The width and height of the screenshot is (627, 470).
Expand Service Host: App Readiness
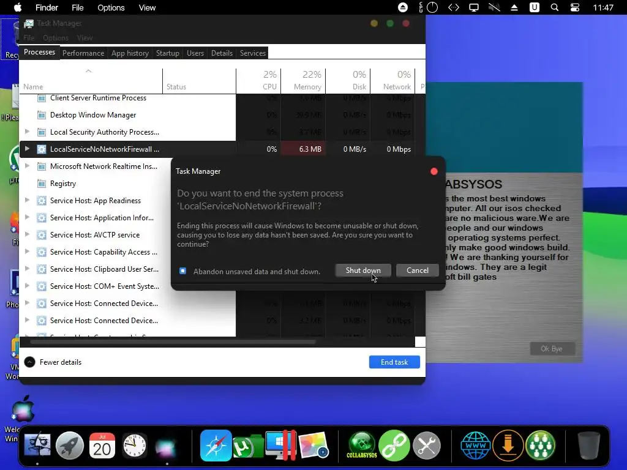(27, 200)
